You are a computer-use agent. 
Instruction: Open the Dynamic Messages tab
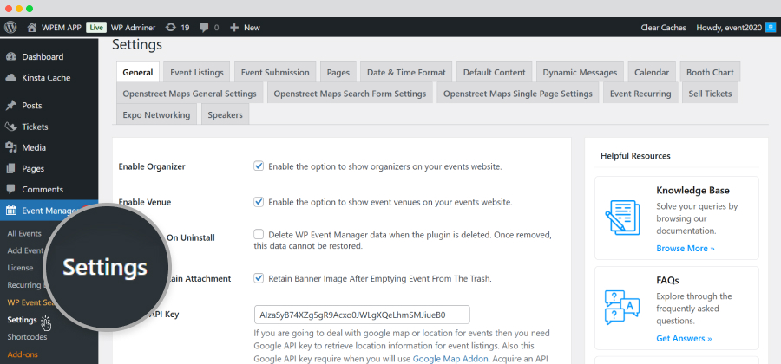[x=580, y=72]
